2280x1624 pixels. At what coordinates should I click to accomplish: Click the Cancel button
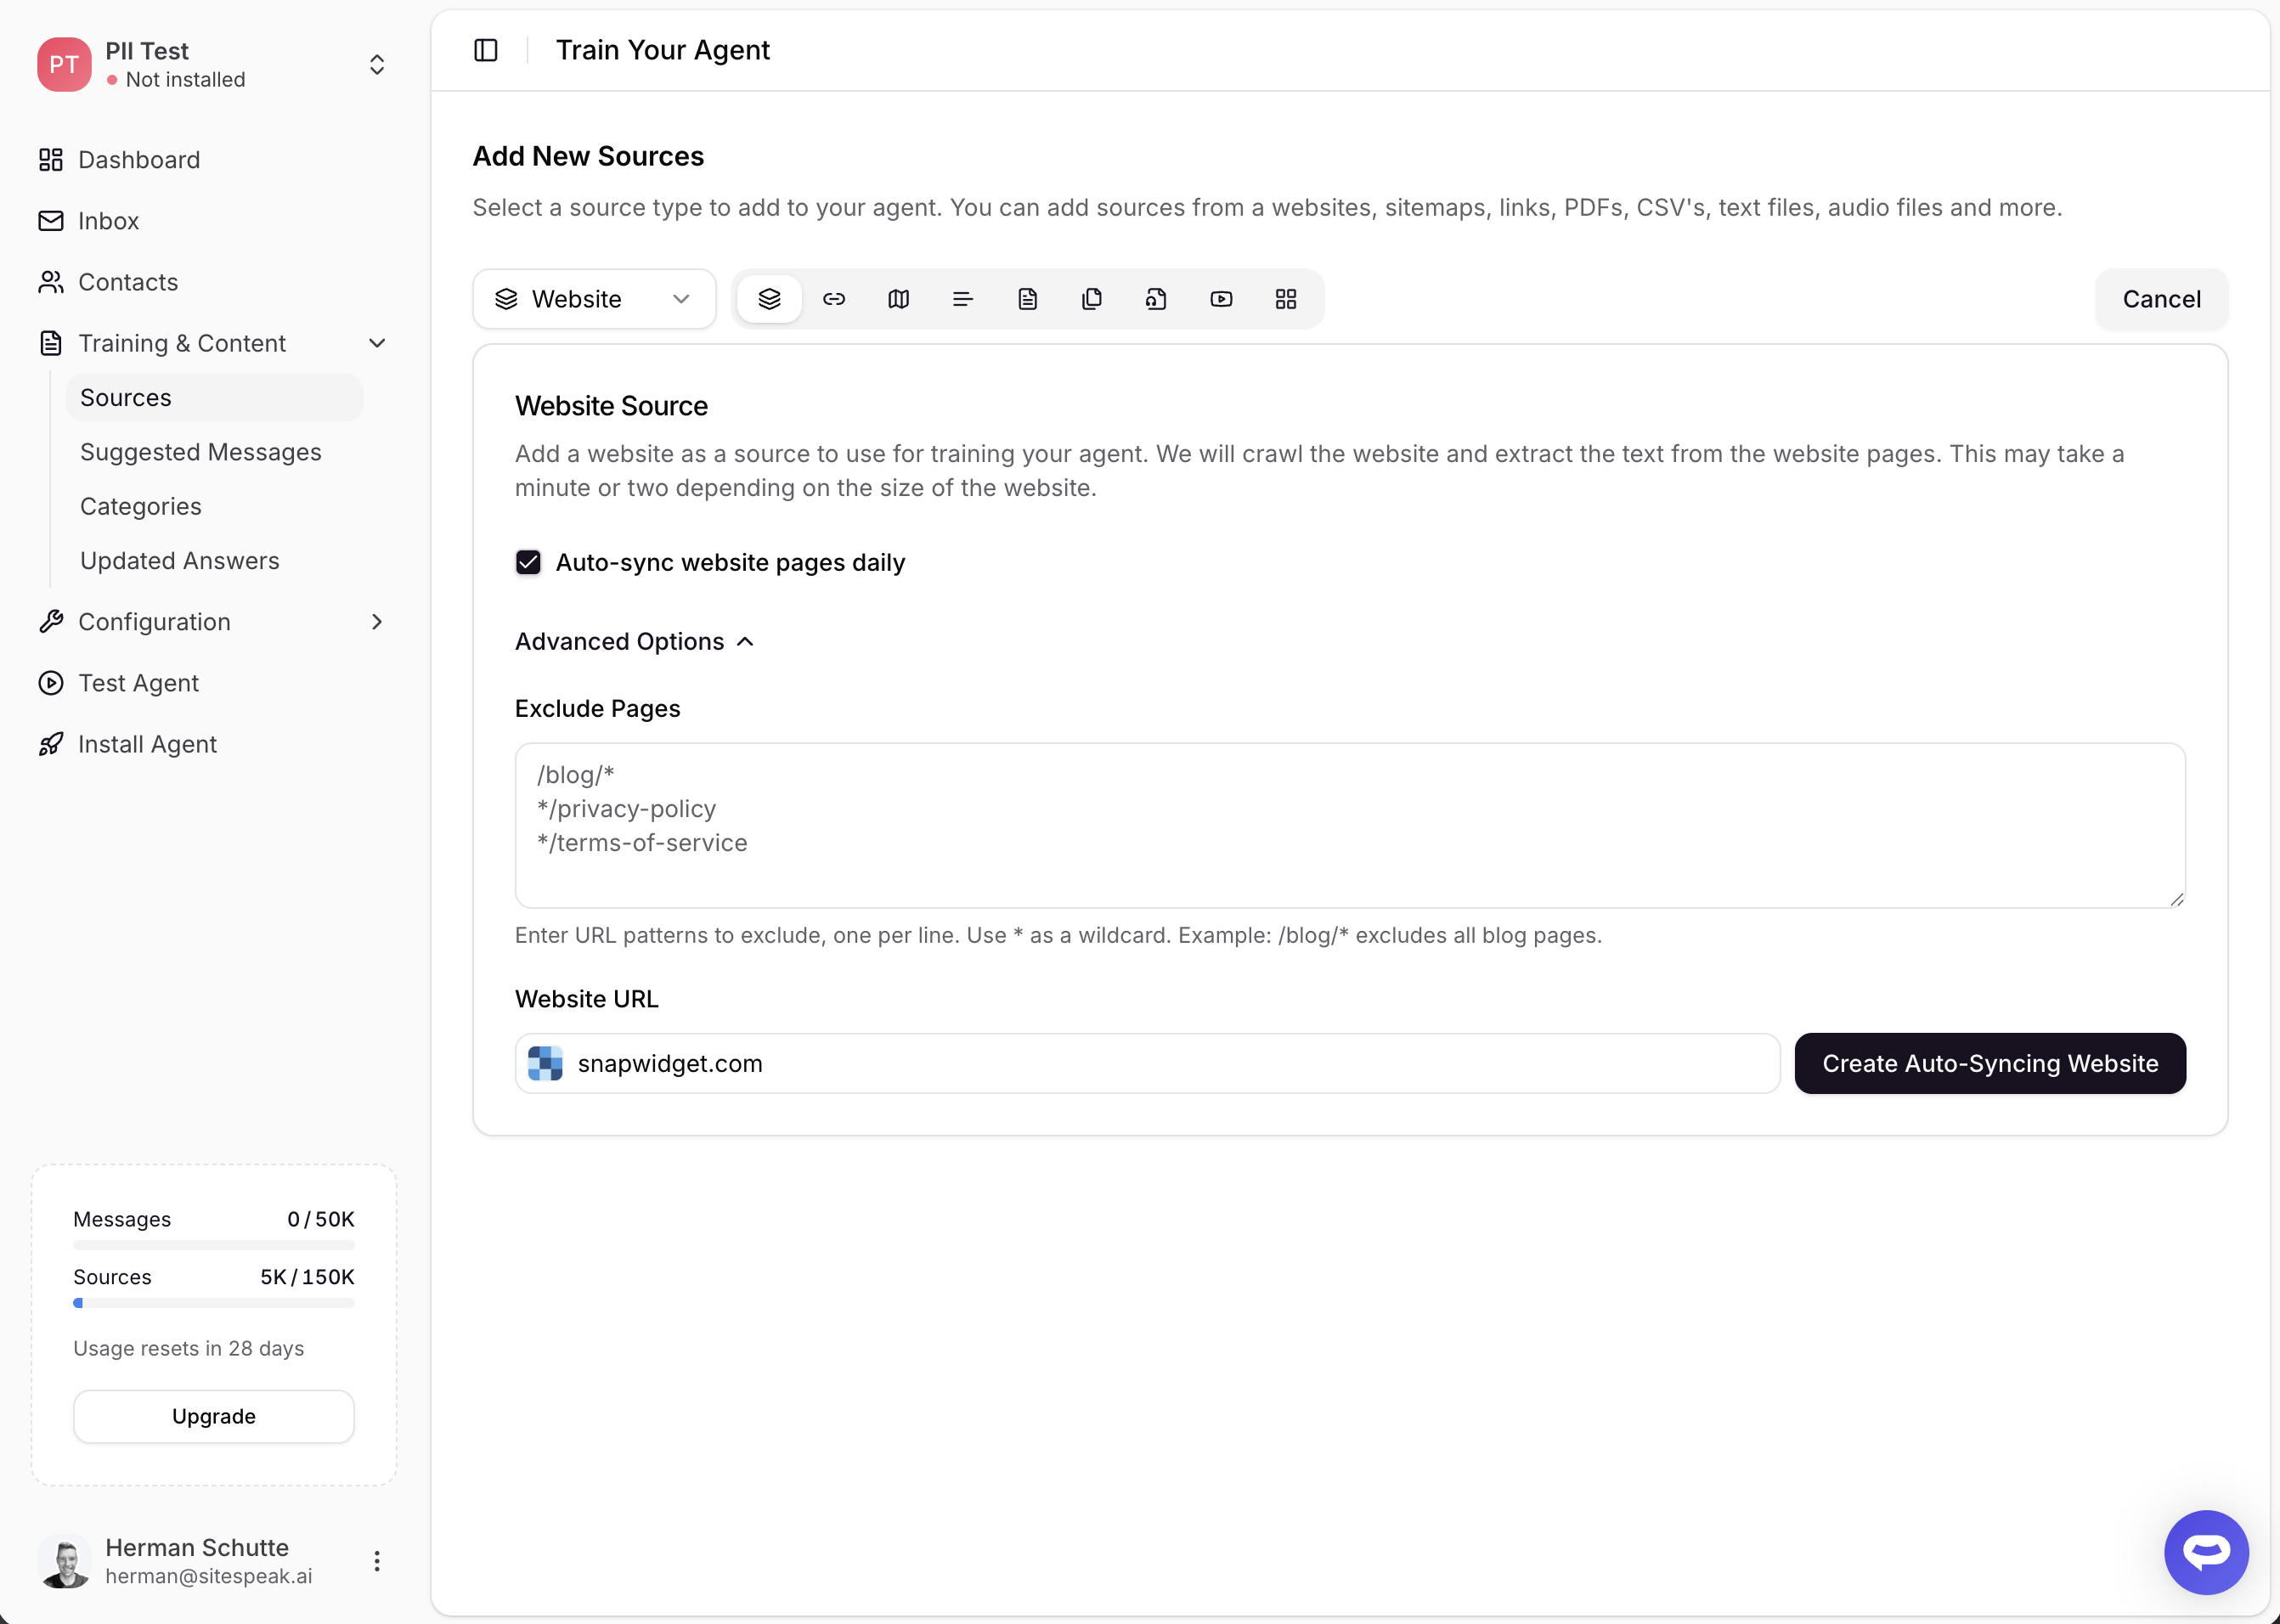point(2161,299)
